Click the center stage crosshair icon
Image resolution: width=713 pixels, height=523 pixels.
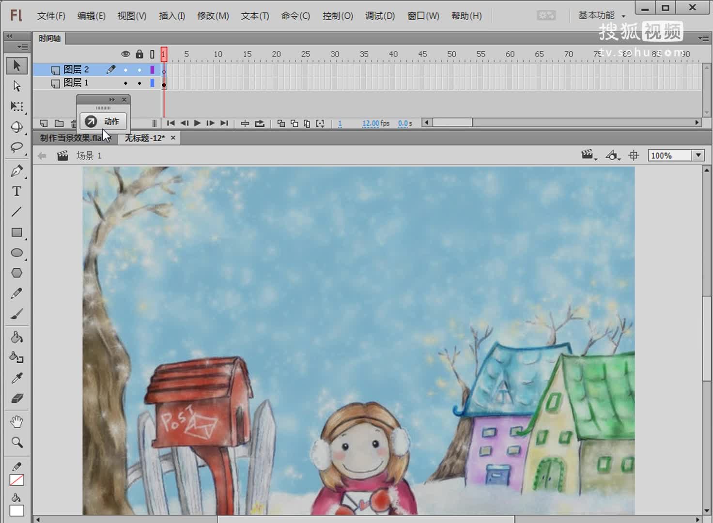[634, 155]
